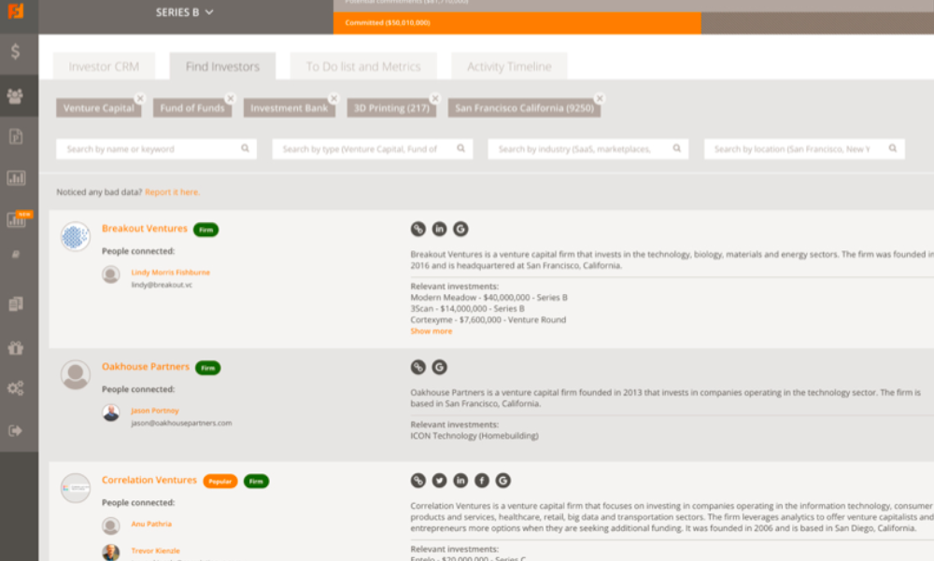Remove the San Francisco California (9250) filter
This screenshot has width=934, height=561.
click(600, 98)
